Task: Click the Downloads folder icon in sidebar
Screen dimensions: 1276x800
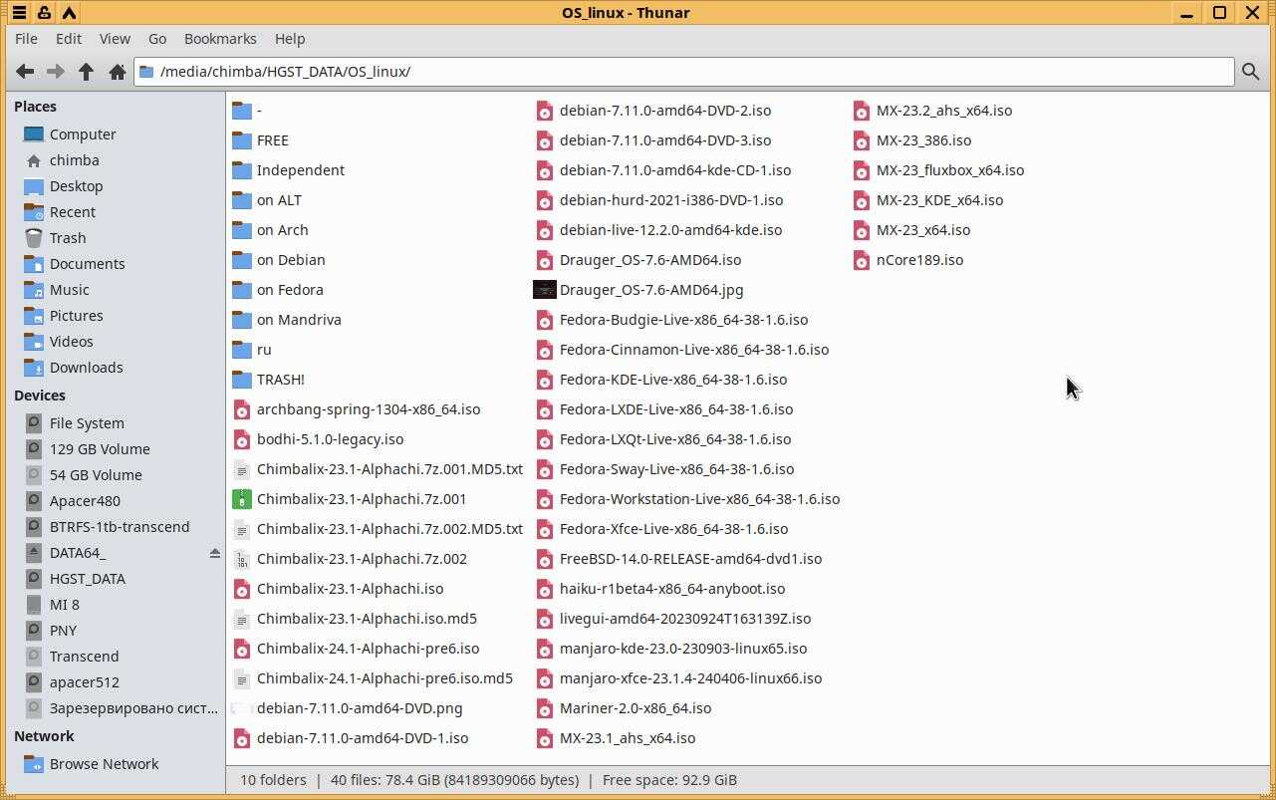Action: [34, 368]
